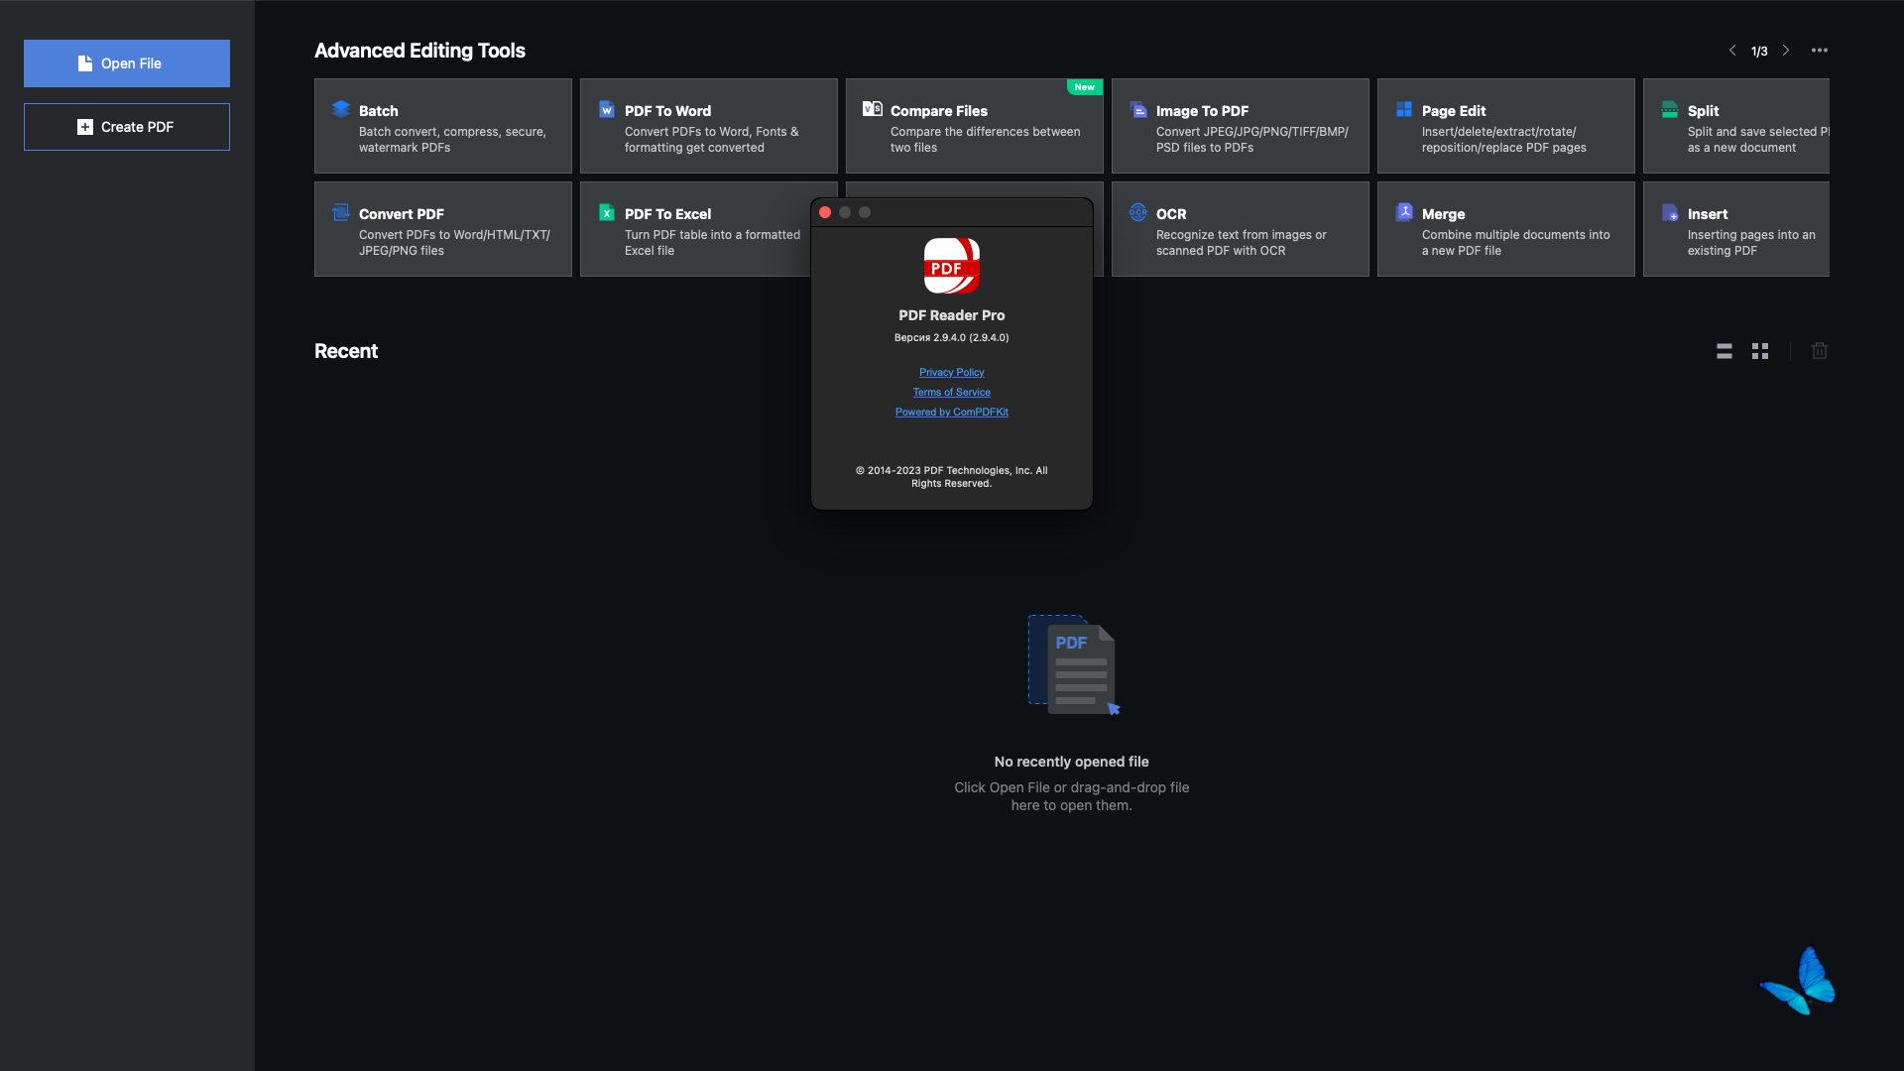Click the 'Advanced Editing Tools' heading
The width and height of the screenshot is (1904, 1071).
(x=419, y=51)
